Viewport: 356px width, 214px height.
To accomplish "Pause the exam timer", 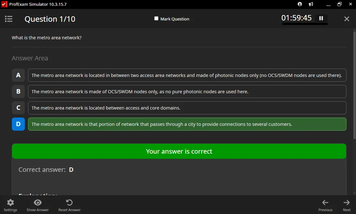I will [x=321, y=18].
